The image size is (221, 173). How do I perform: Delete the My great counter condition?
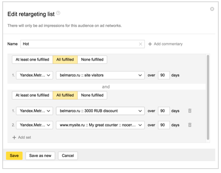coord(190,125)
